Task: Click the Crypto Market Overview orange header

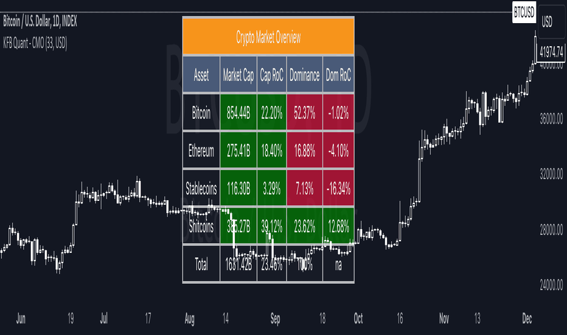Action: tap(268, 37)
